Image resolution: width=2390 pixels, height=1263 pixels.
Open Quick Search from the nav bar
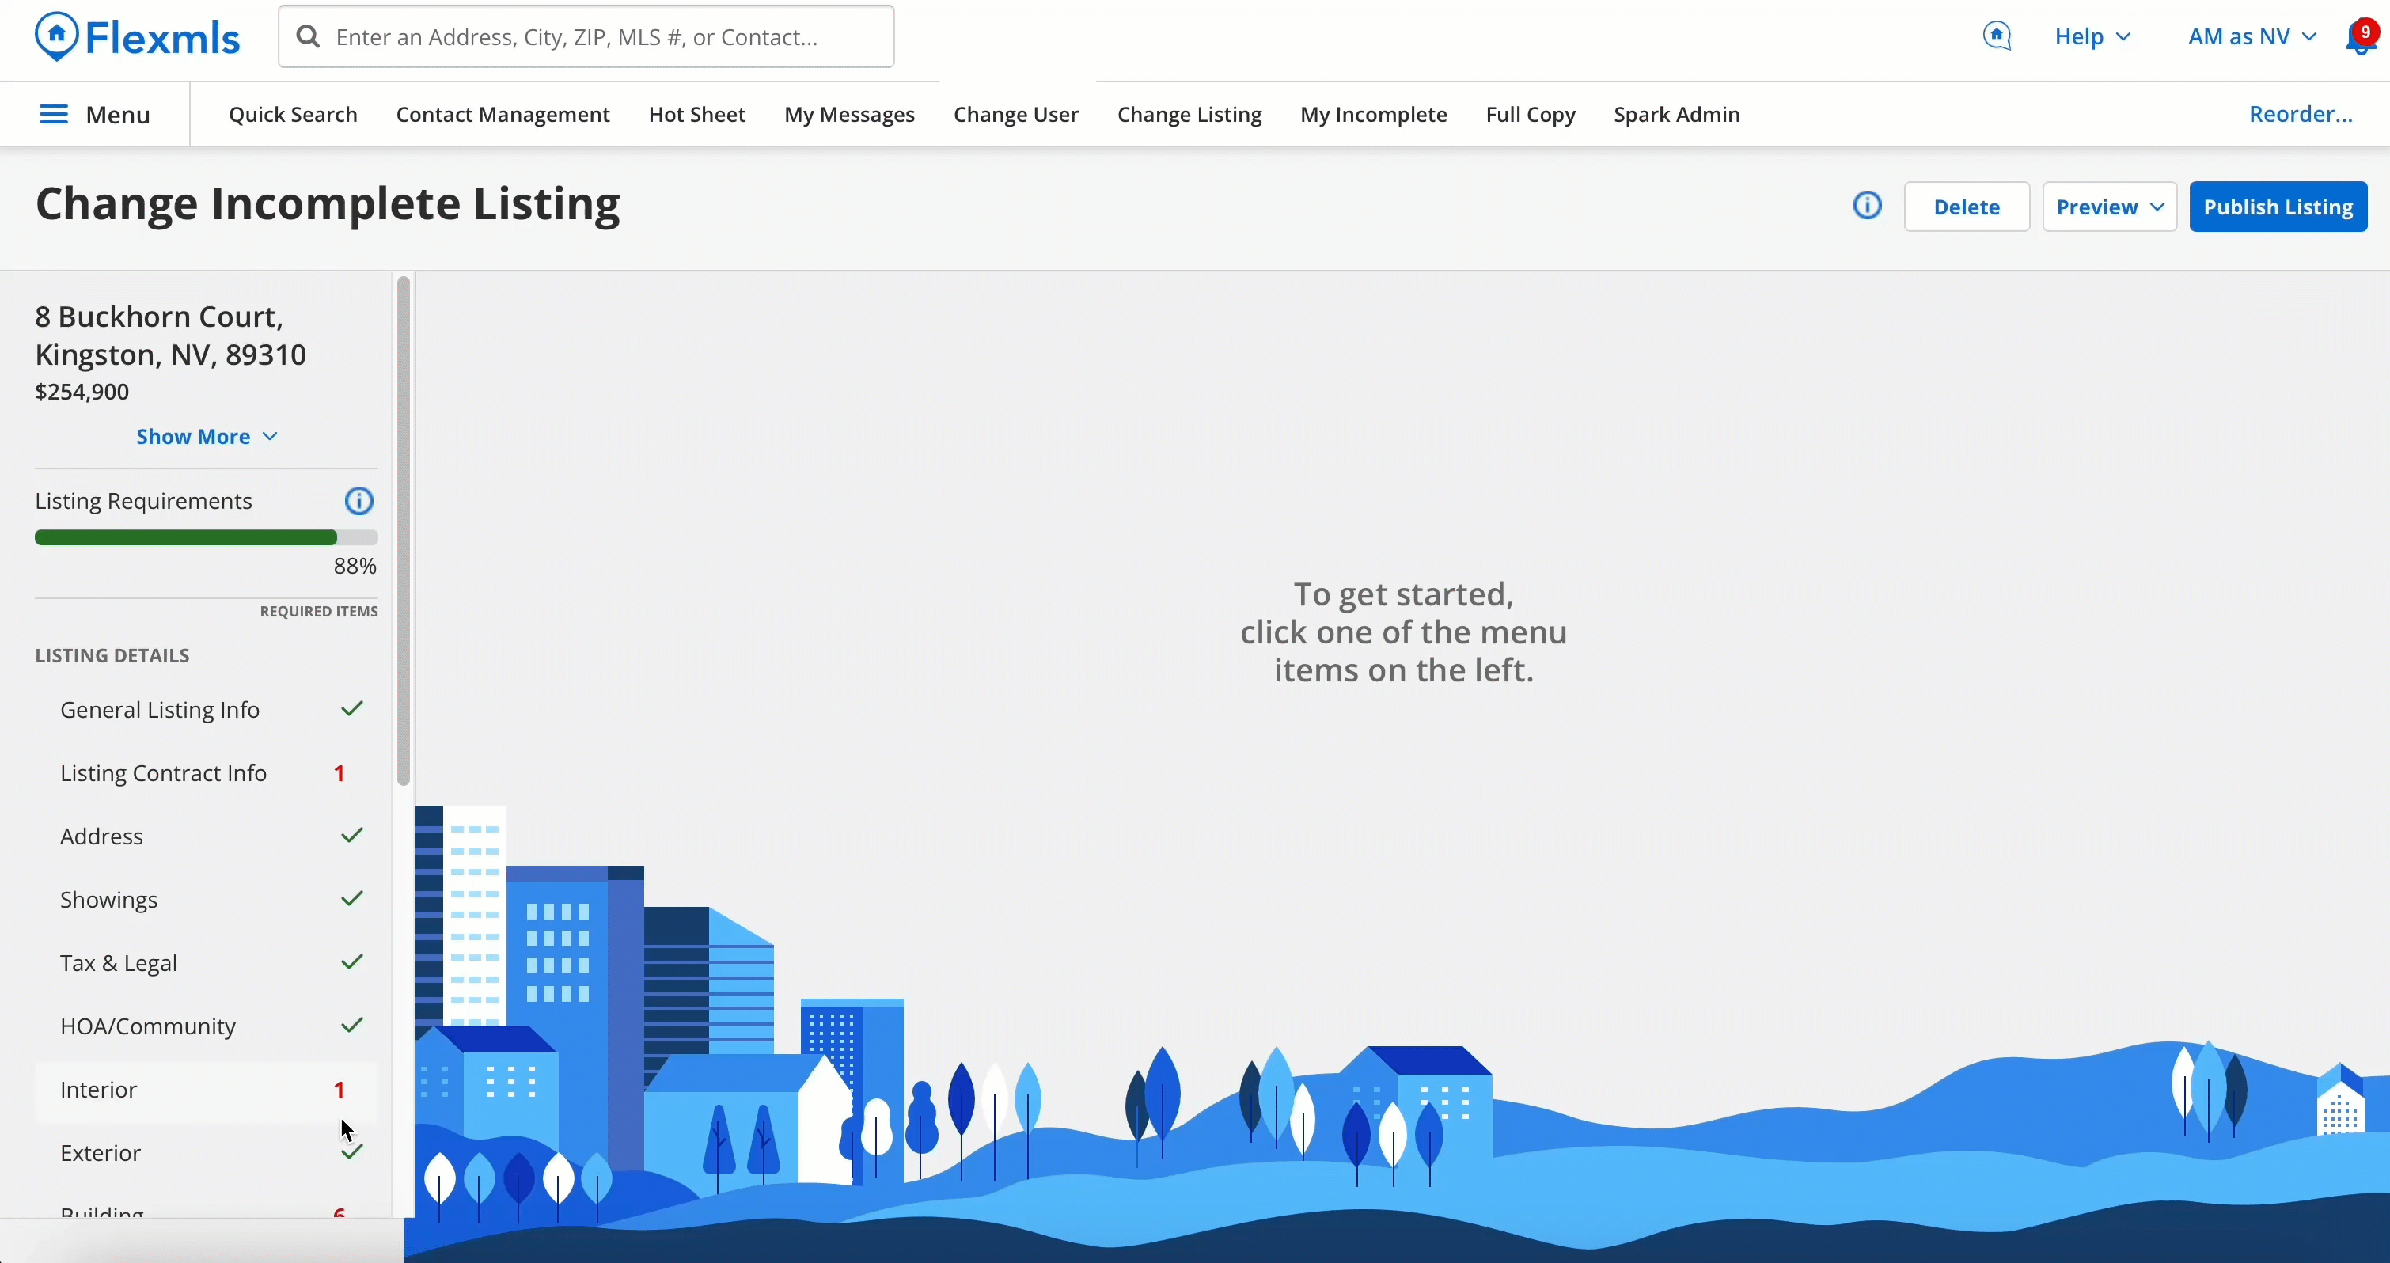point(293,114)
